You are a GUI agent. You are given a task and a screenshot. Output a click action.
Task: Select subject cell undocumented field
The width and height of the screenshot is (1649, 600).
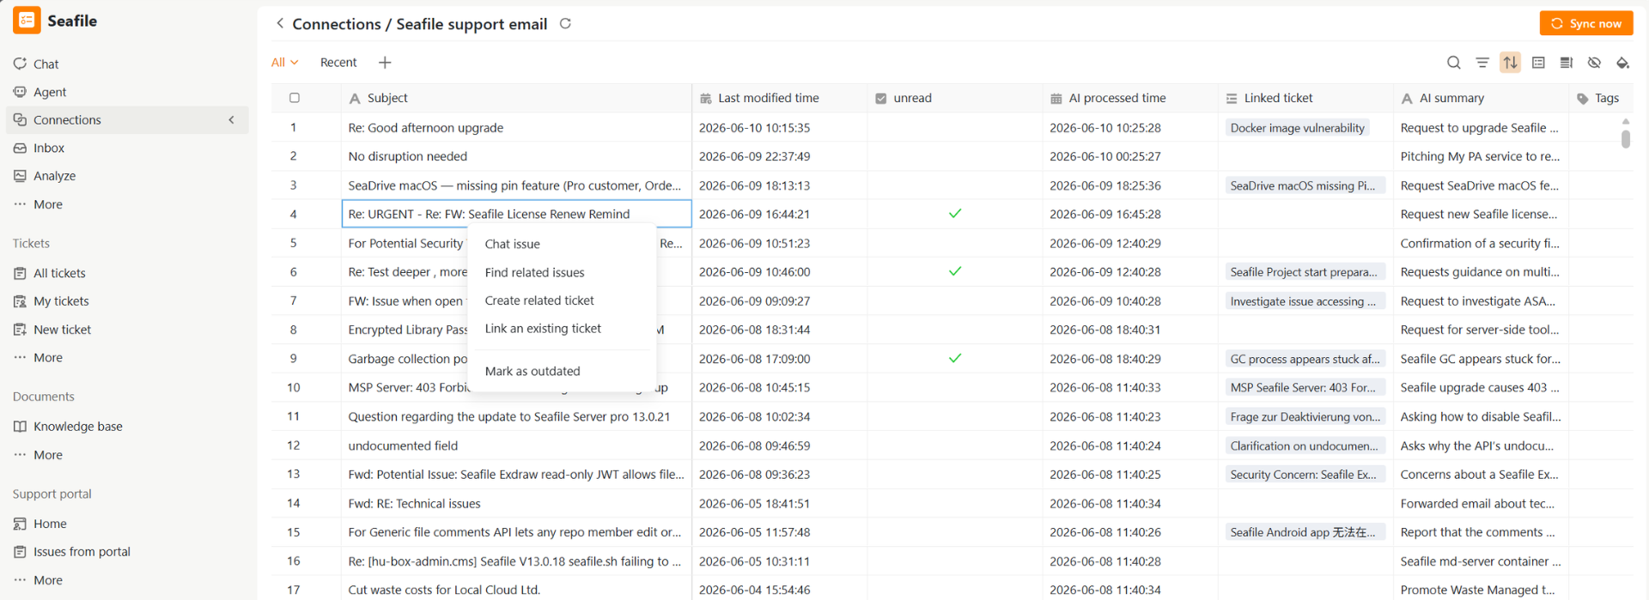click(x=516, y=445)
